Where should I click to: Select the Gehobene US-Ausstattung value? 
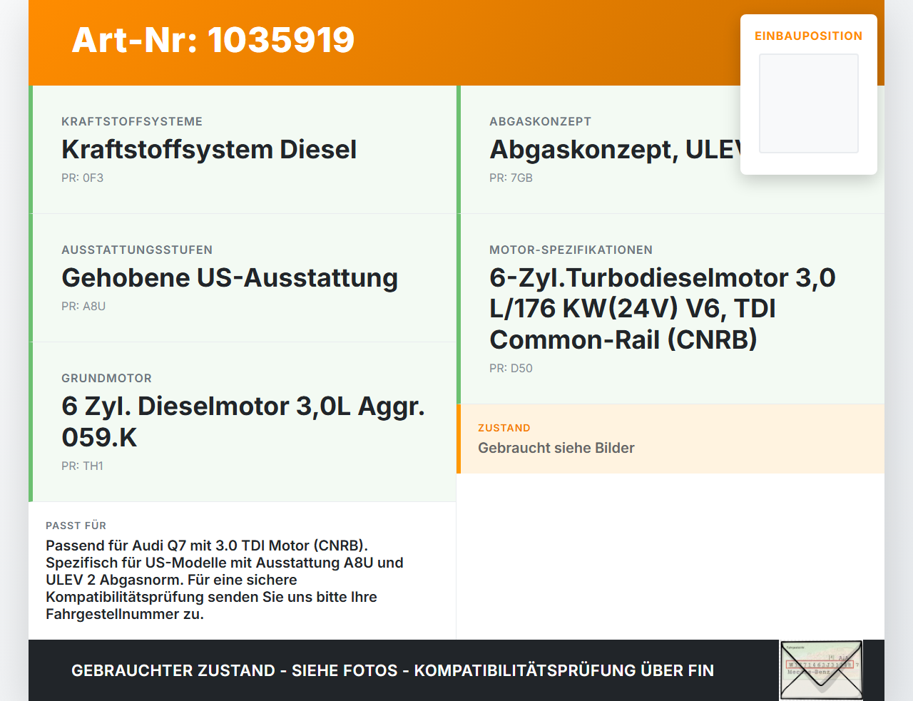[230, 278]
